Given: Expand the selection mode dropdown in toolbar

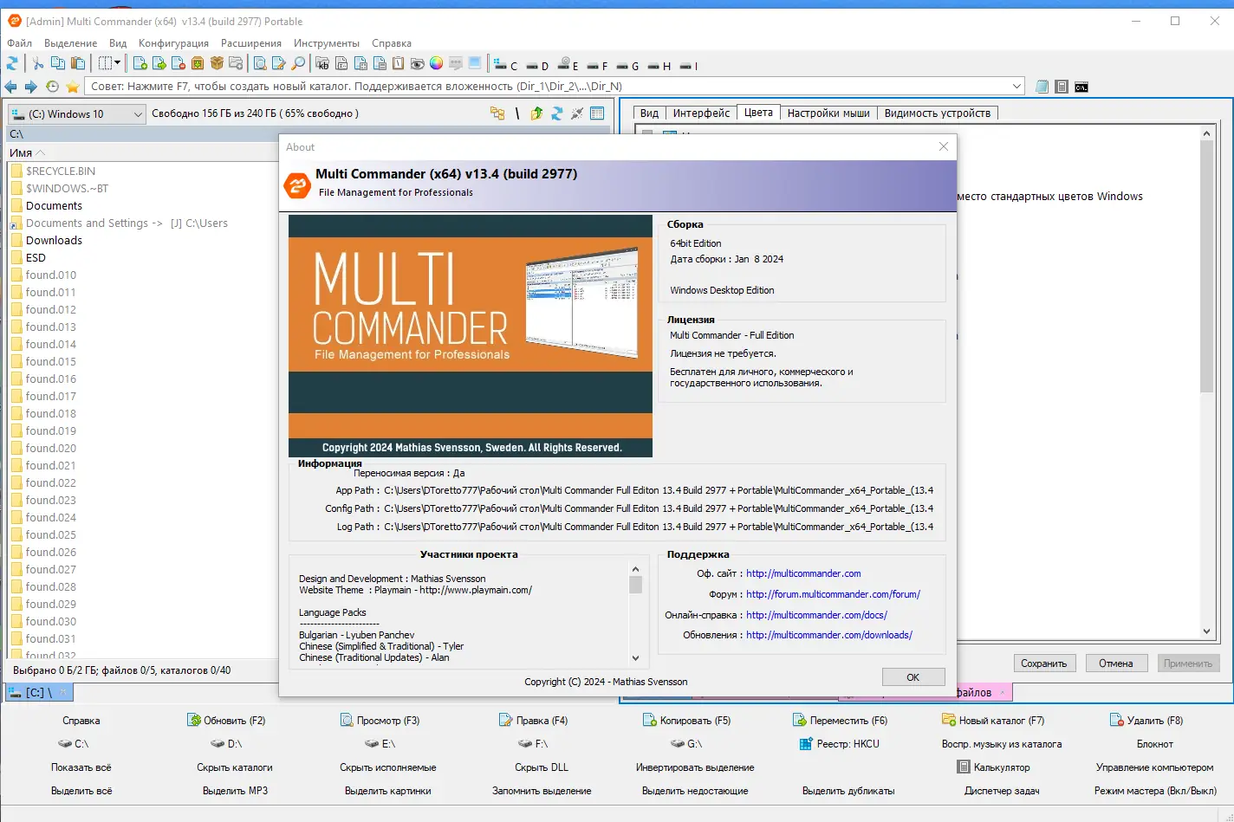Looking at the screenshot, I should point(117,63).
